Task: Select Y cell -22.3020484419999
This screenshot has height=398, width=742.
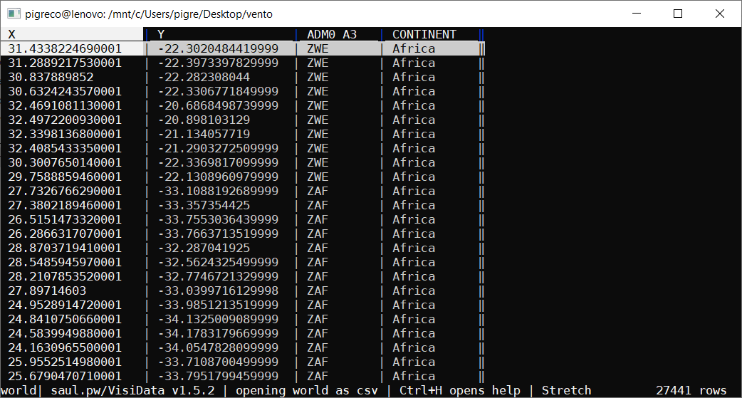Action: [218, 48]
